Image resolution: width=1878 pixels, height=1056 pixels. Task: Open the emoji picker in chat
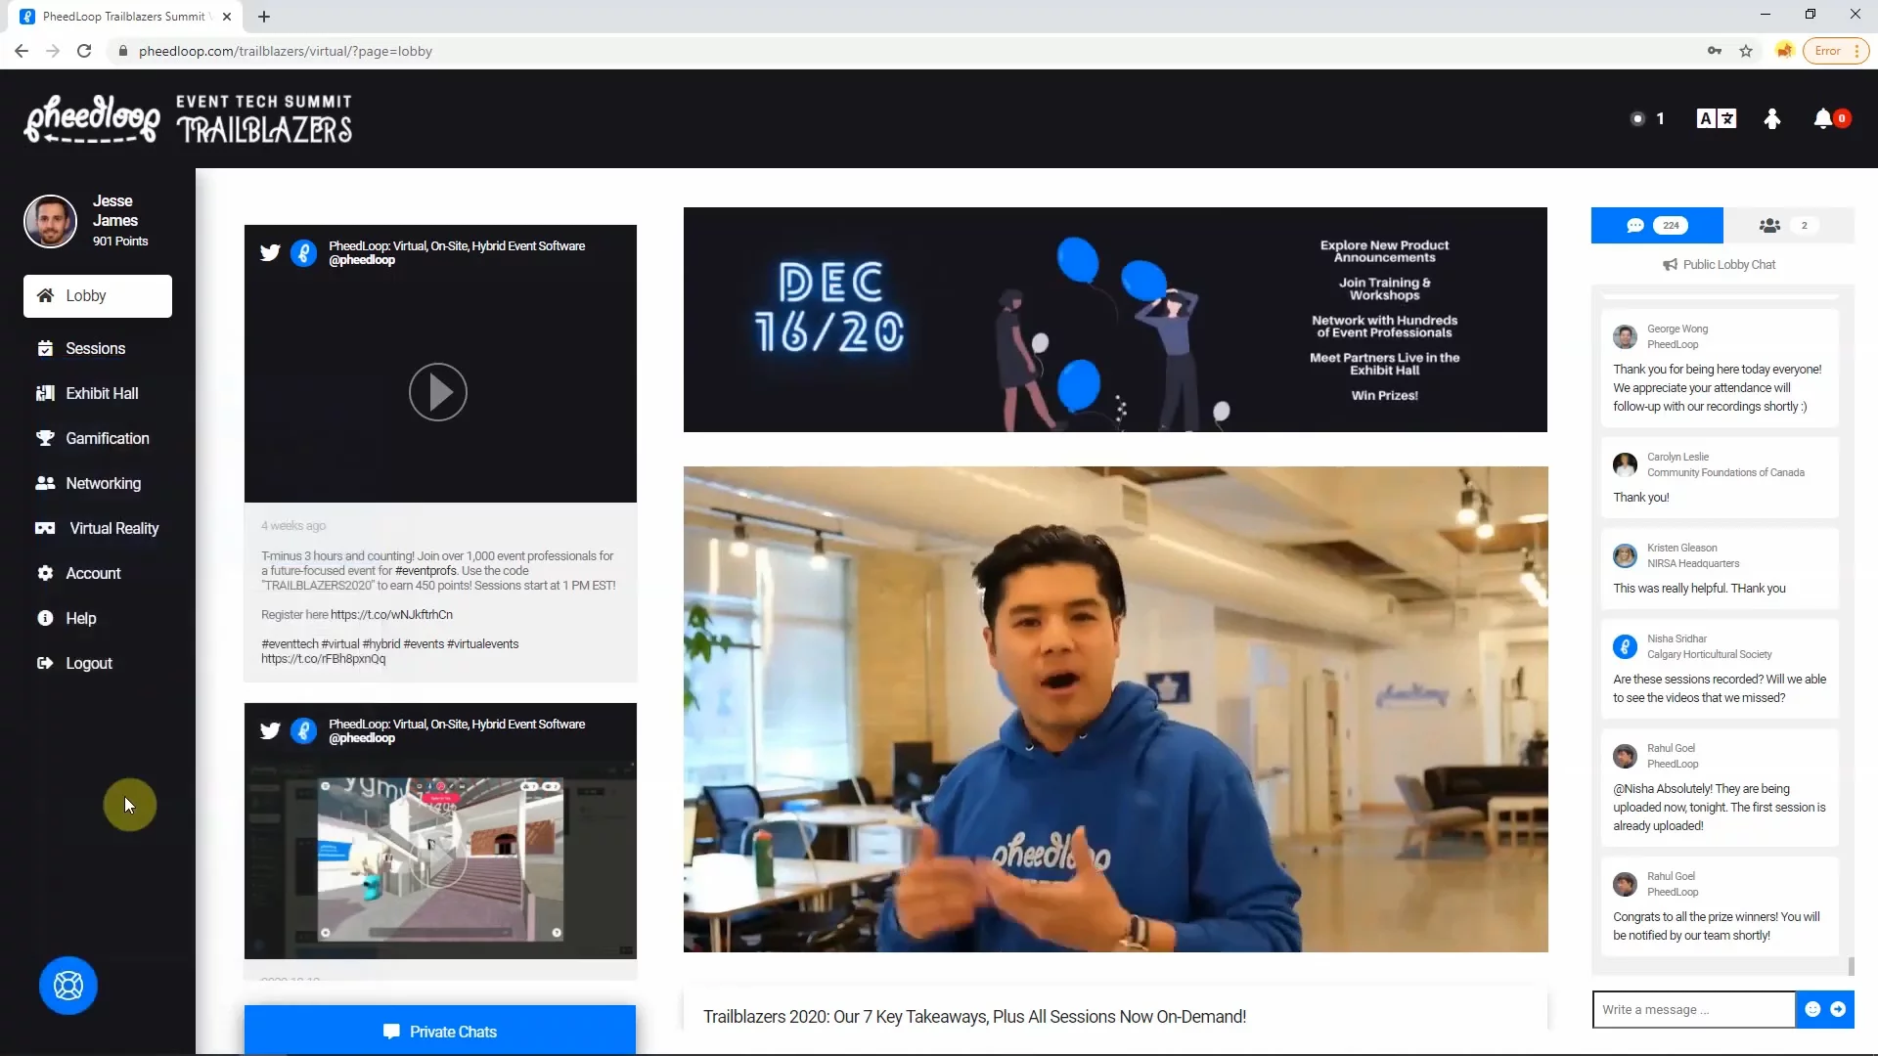(x=1812, y=1009)
